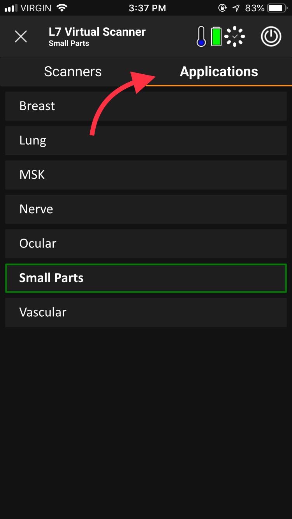Choose the Vascular application

(x=146, y=312)
